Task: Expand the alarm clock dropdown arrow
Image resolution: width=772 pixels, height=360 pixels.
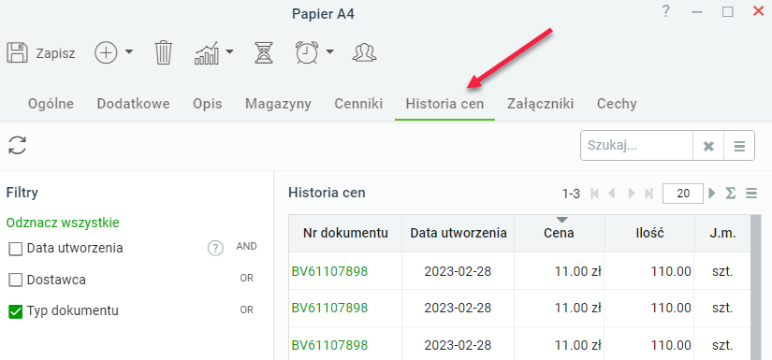Action: pos(330,51)
